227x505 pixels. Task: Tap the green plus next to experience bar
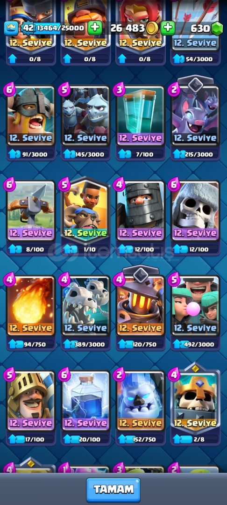coord(94,28)
